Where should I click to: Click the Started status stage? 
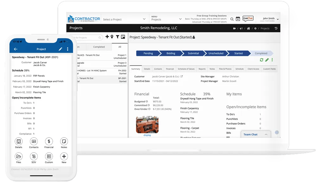point(239,53)
